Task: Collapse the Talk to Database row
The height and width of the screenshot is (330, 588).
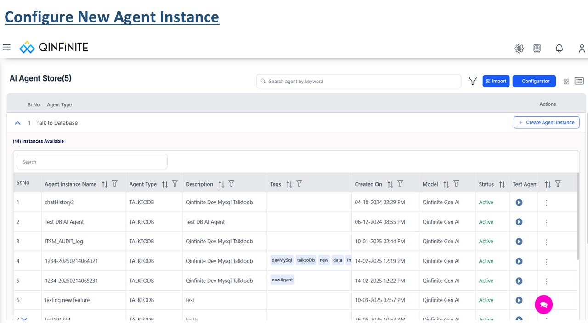Action: coord(17,123)
